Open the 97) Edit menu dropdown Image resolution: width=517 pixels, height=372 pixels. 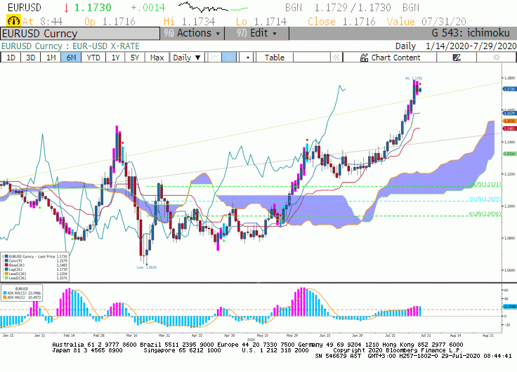pyautogui.click(x=257, y=33)
